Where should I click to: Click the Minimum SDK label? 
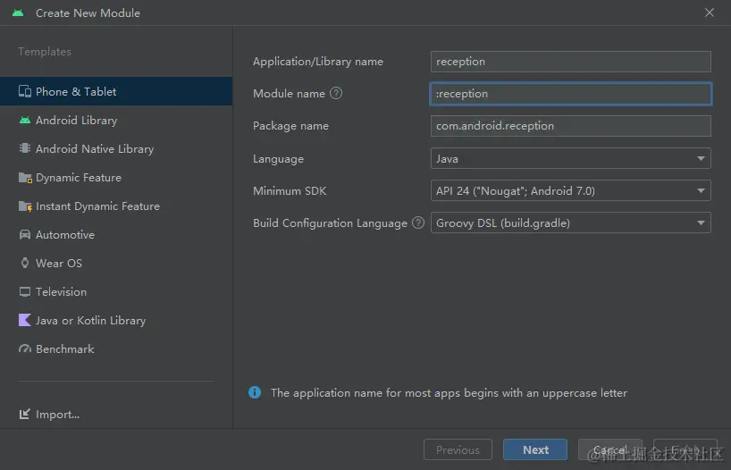290,190
